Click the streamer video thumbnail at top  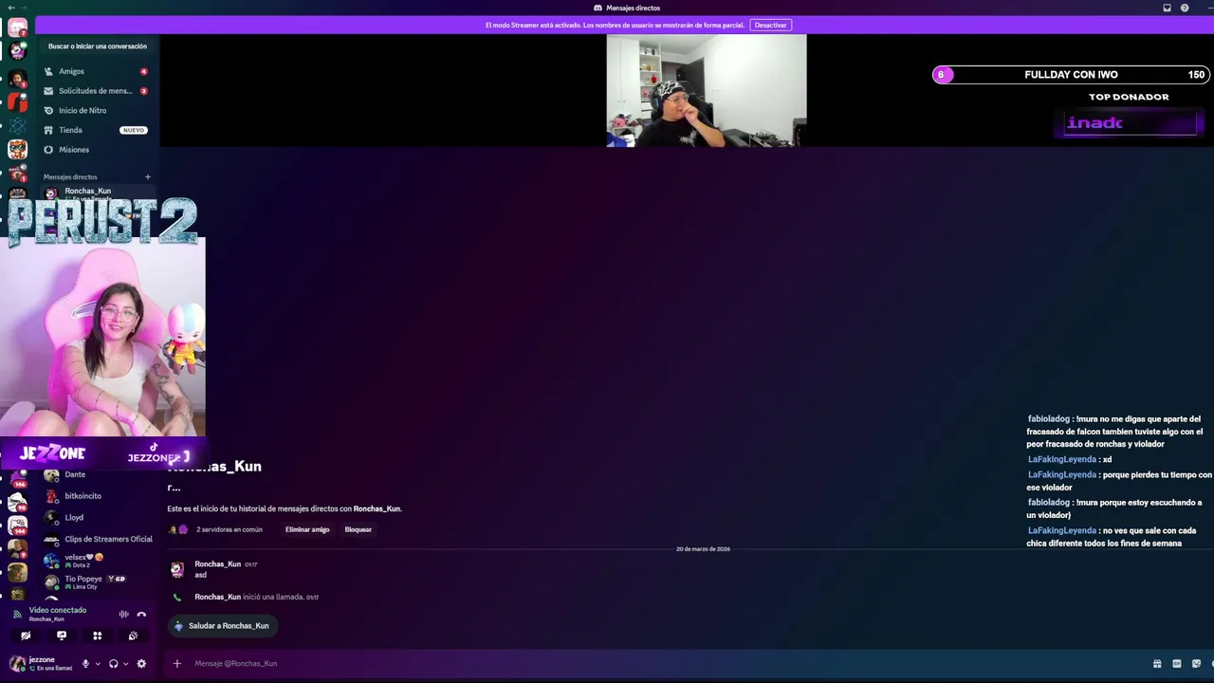[707, 91]
